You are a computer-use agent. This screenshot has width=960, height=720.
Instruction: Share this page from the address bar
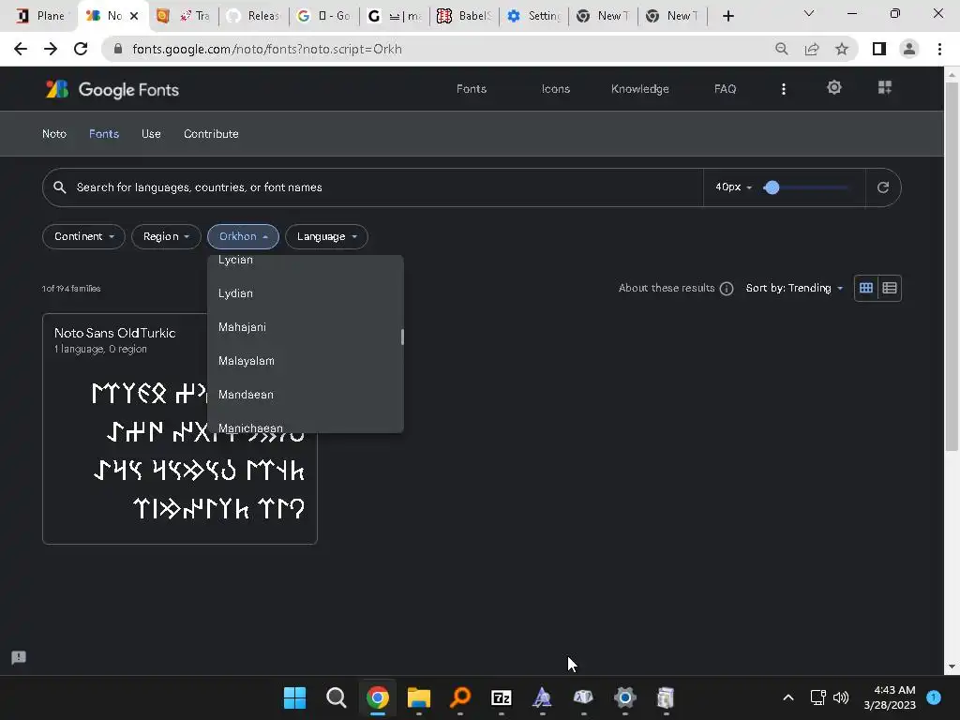[x=812, y=49]
